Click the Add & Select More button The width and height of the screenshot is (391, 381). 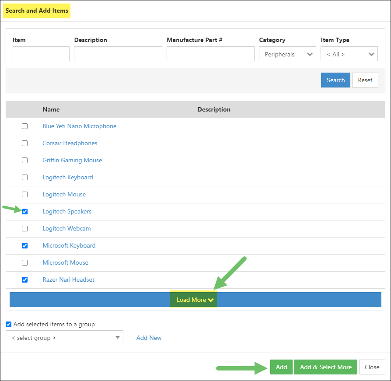coord(326,367)
